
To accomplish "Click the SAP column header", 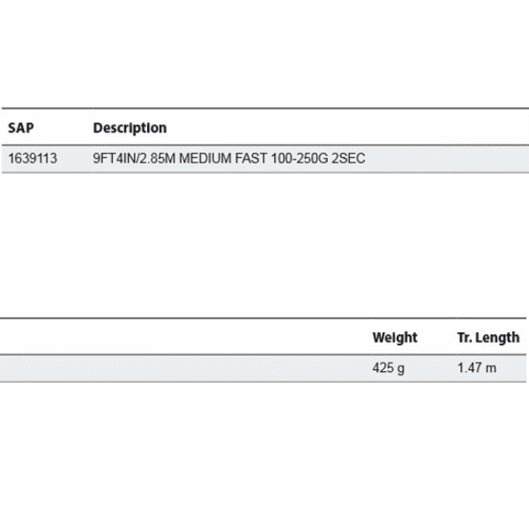I will (x=20, y=128).
